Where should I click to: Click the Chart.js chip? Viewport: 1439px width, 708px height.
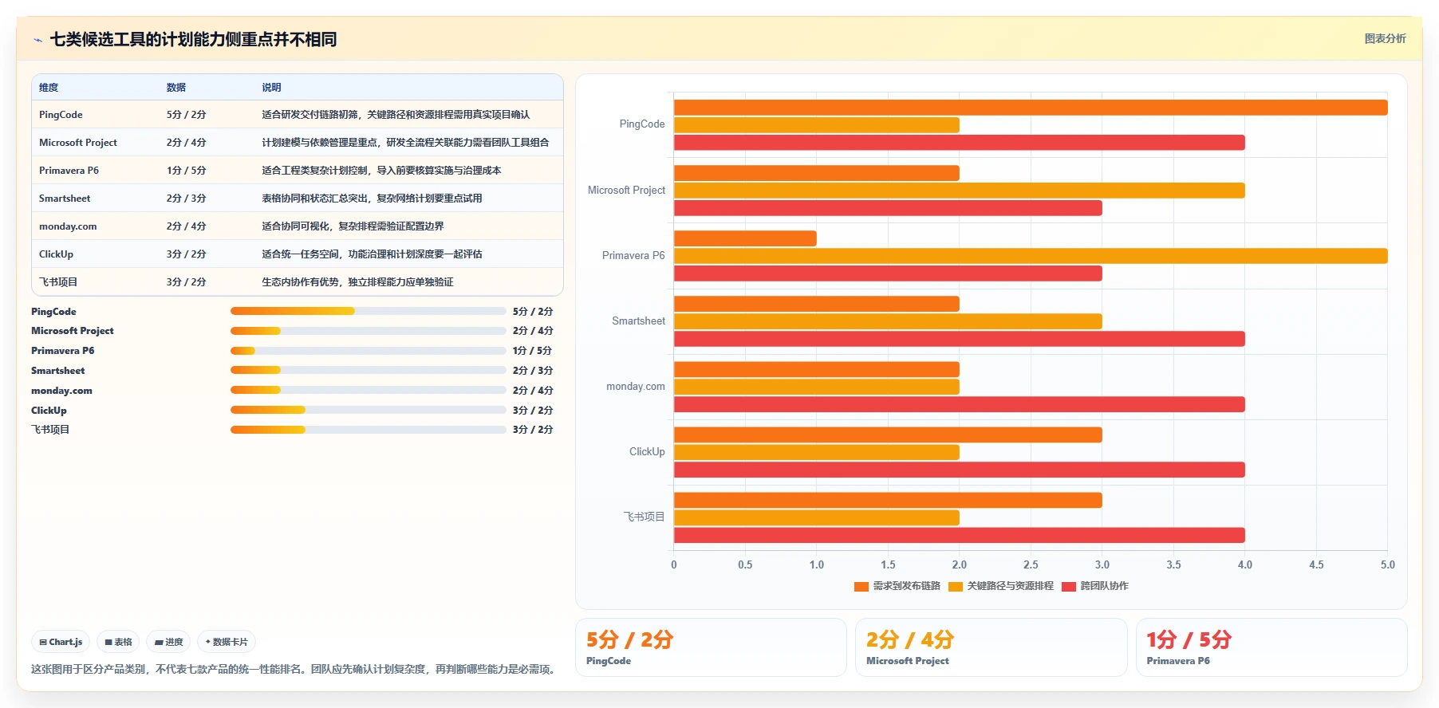[61, 642]
